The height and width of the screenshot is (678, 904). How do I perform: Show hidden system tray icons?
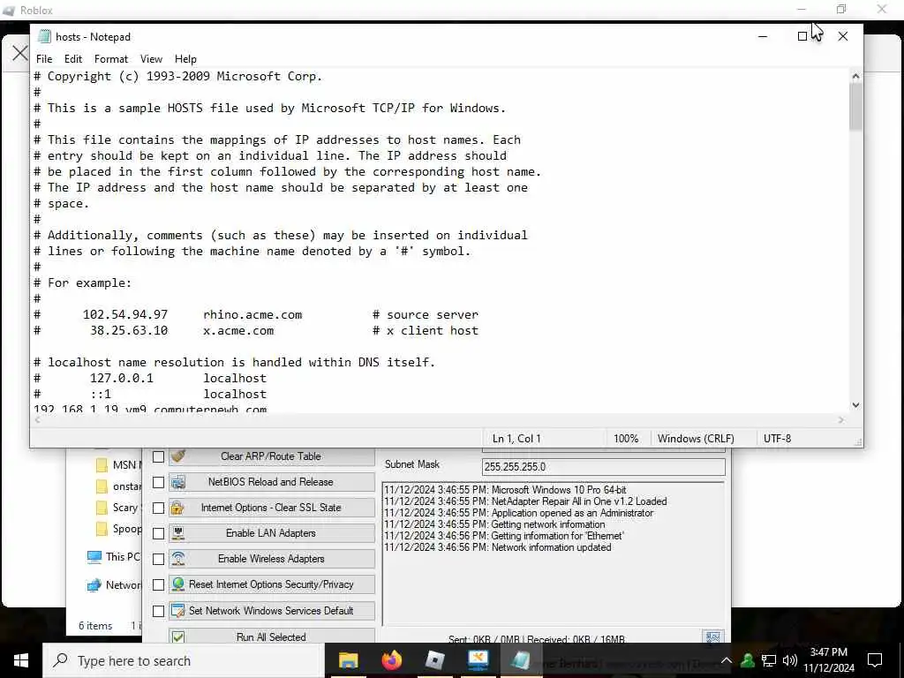coord(726,660)
